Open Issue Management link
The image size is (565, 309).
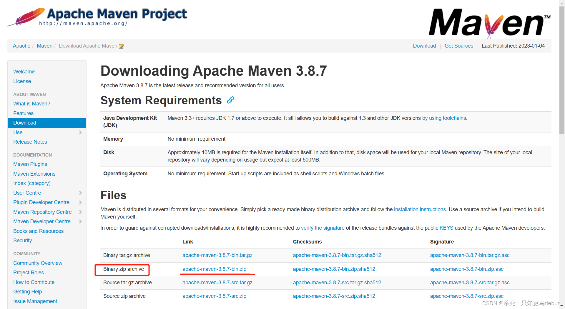(x=35, y=301)
